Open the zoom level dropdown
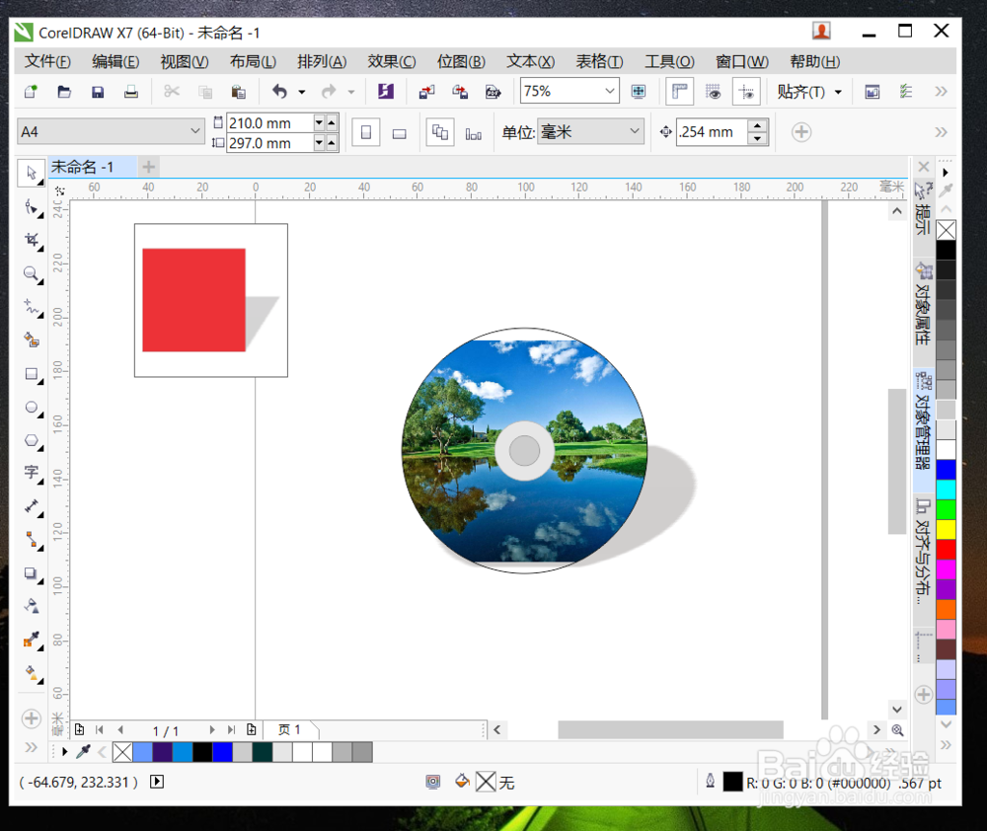Image resolution: width=987 pixels, height=831 pixels. click(609, 91)
